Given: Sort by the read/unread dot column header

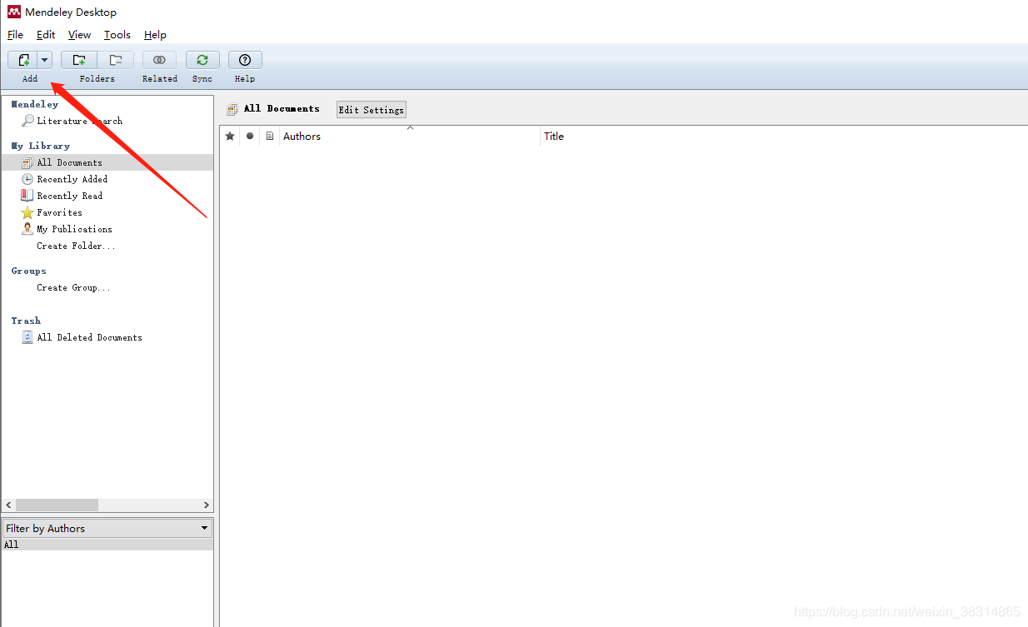Looking at the screenshot, I should (x=250, y=137).
